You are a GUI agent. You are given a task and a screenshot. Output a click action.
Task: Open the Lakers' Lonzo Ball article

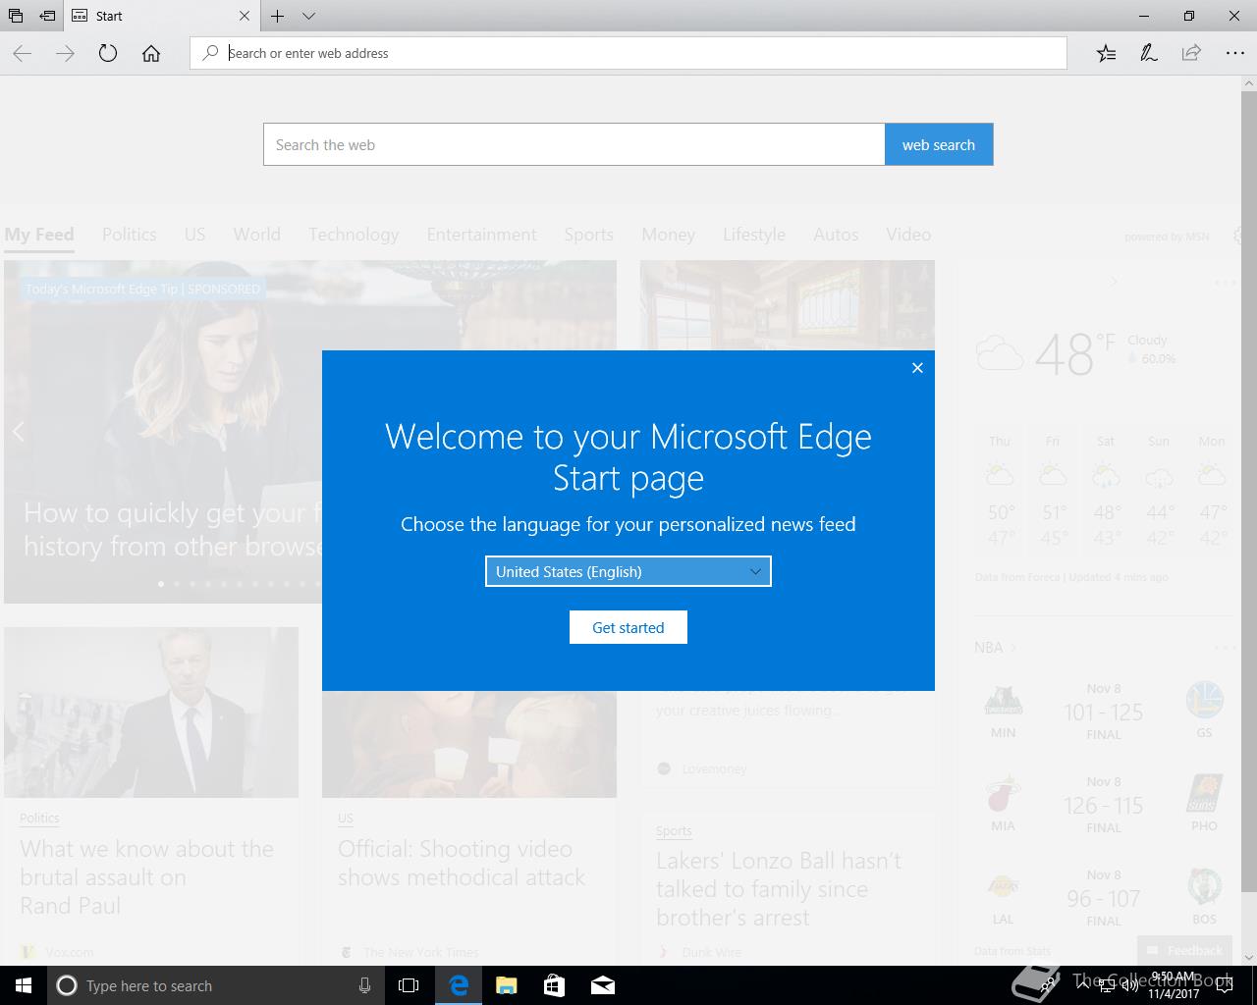coord(779,889)
